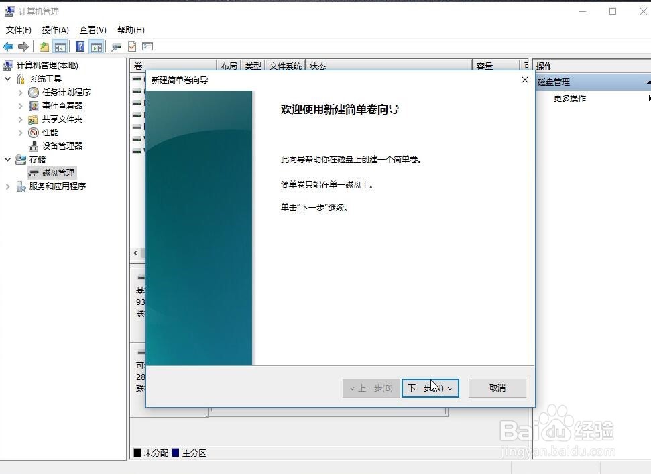Click the Event Viewer icon

point(34,106)
